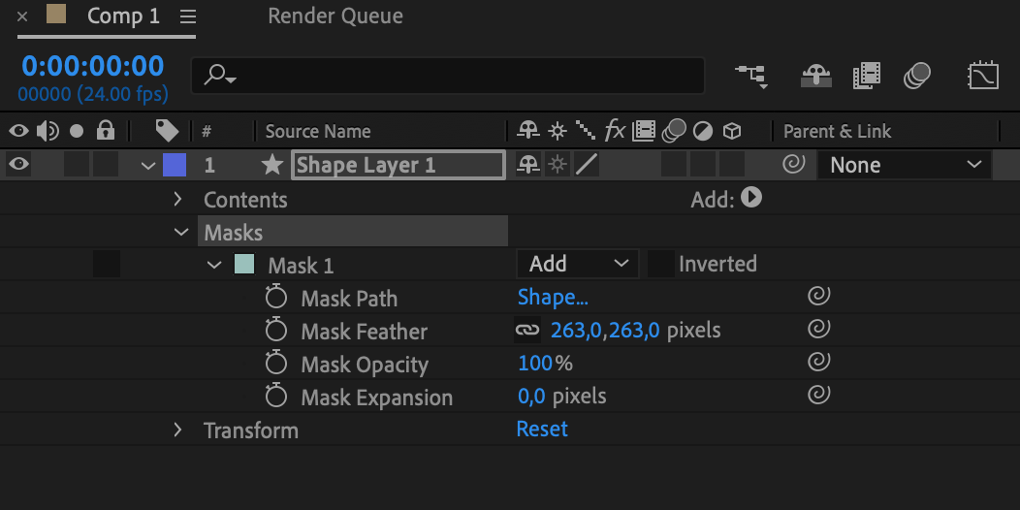Image resolution: width=1020 pixels, height=510 pixels.
Task: Check the Inverted box for Mask 1
Action: pyautogui.click(x=661, y=264)
